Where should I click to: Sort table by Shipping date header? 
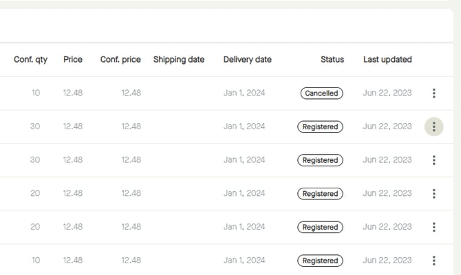[x=179, y=60]
